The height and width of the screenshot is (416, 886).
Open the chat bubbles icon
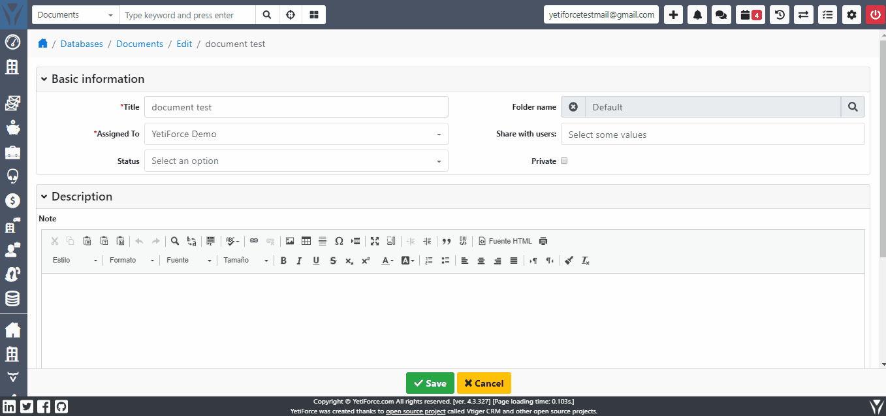coord(721,15)
